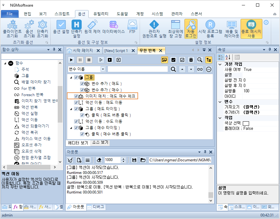Toggle checkbox for 그룹 ( 매수 타이밍 )
280x219 pixels.
pyautogui.click(x=76, y=128)
